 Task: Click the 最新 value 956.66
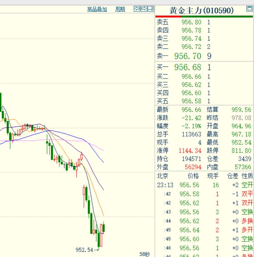tap(191, 110)
